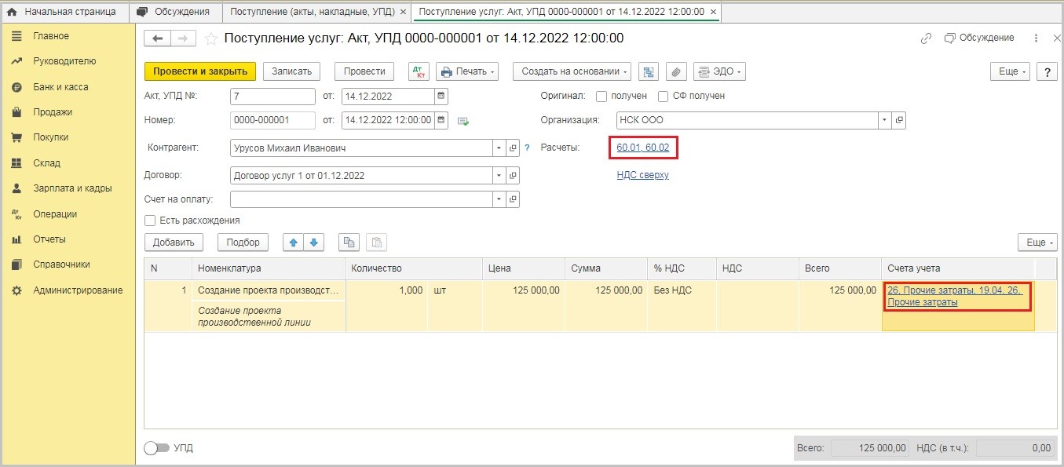Click the link icon near Обсуждение

pos(926,38)
